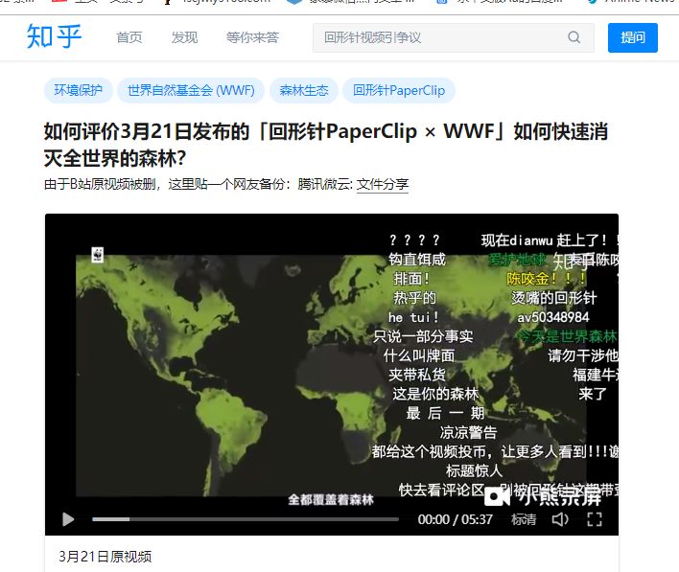Viewport: 679px width, 572px height.
Task: Click the 提问 button
Action: [x=633, y=37]
